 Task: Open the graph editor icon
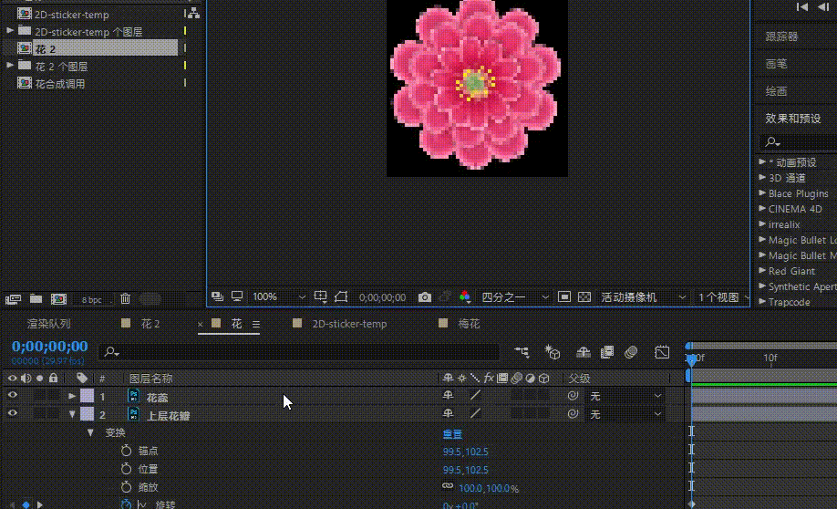pos(662,352)
